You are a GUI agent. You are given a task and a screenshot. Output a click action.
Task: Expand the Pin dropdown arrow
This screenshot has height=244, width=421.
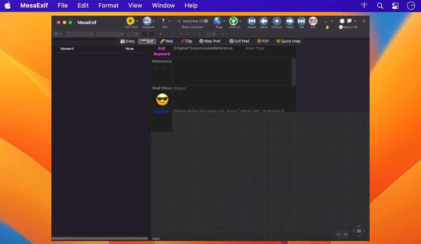pyautogui.click(x=169, y=21)
